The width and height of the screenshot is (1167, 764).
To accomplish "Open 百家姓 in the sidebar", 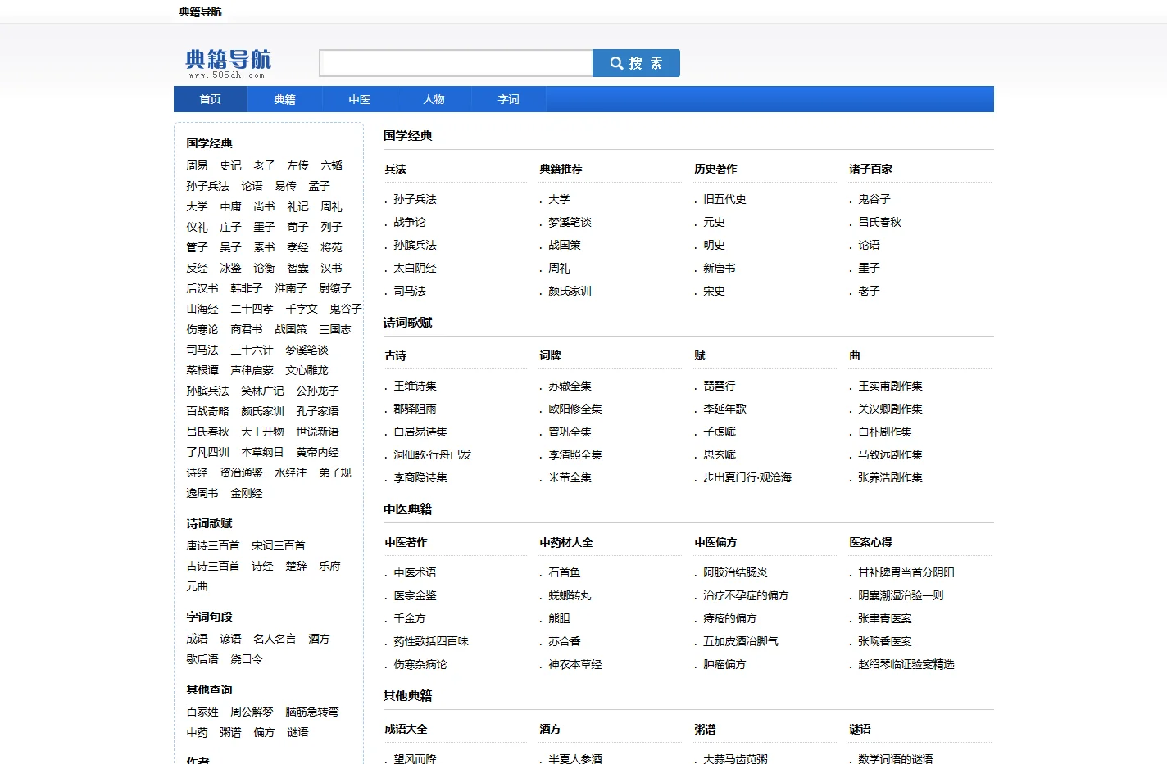I will 202,712.
